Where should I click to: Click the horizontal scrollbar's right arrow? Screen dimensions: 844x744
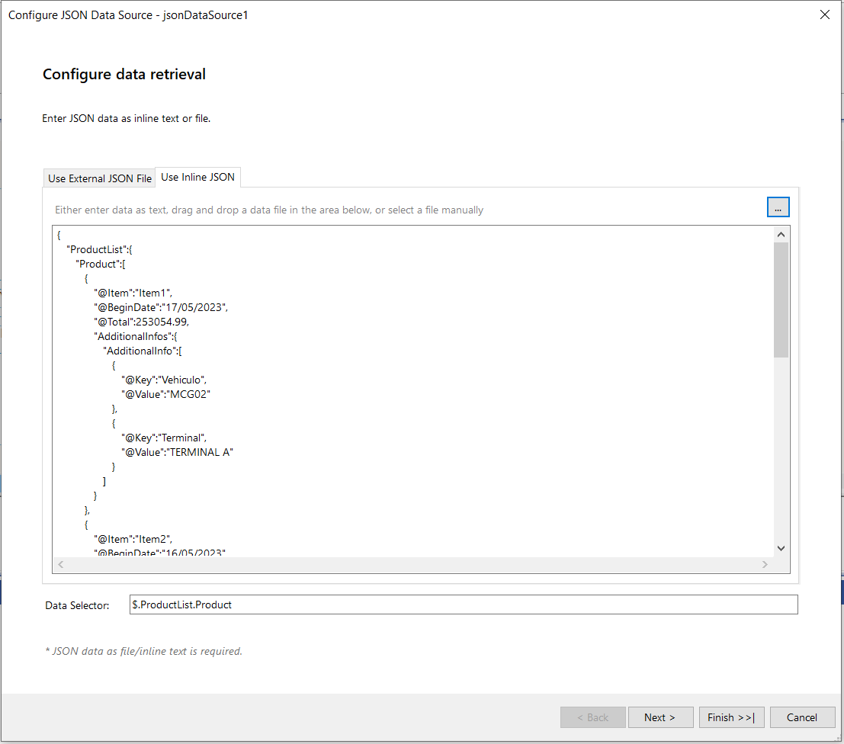click(765, 565)
